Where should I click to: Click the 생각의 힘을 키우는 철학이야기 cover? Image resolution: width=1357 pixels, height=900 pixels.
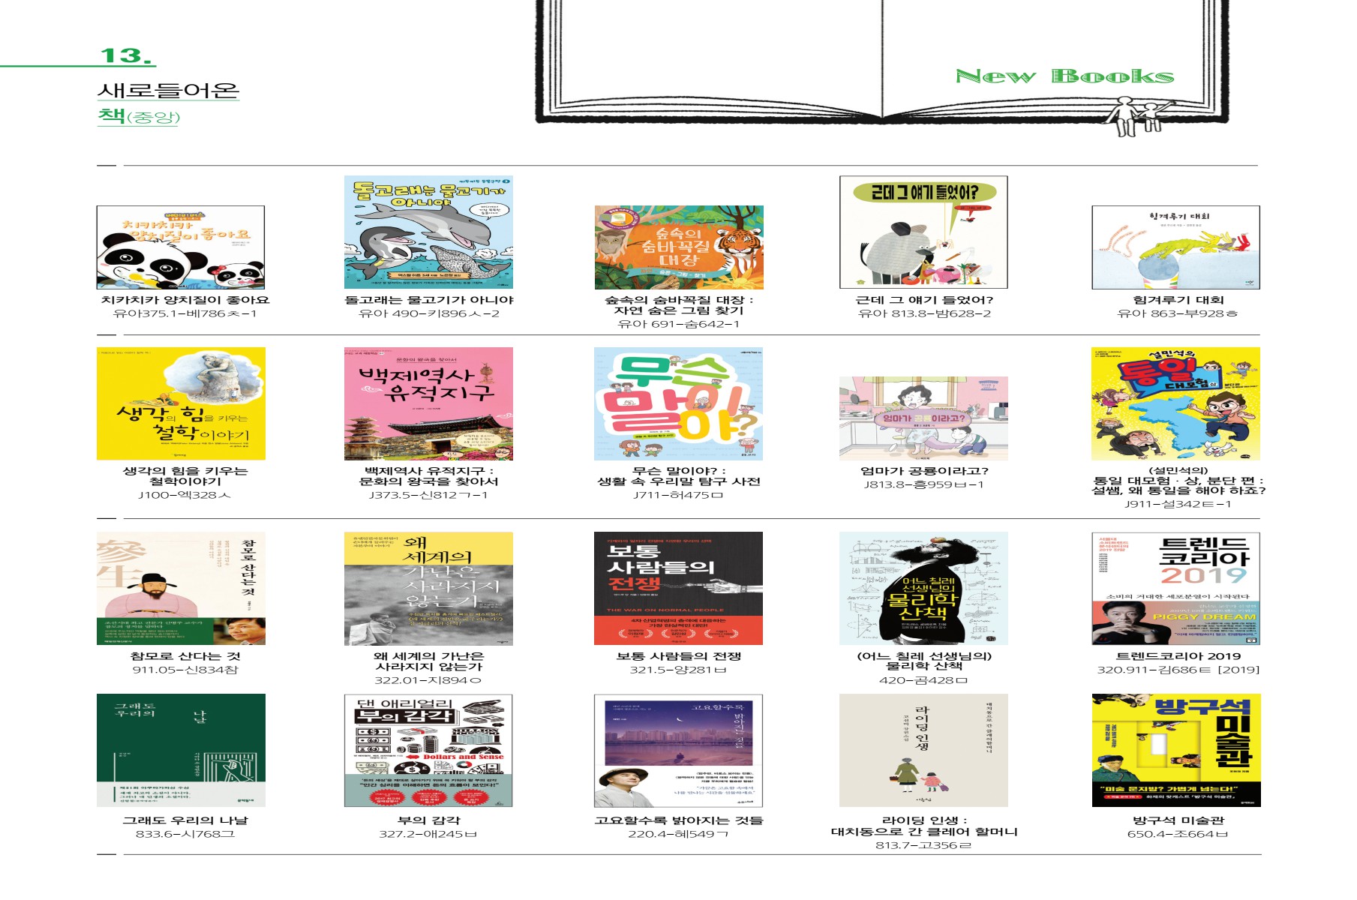pos(181,403)
